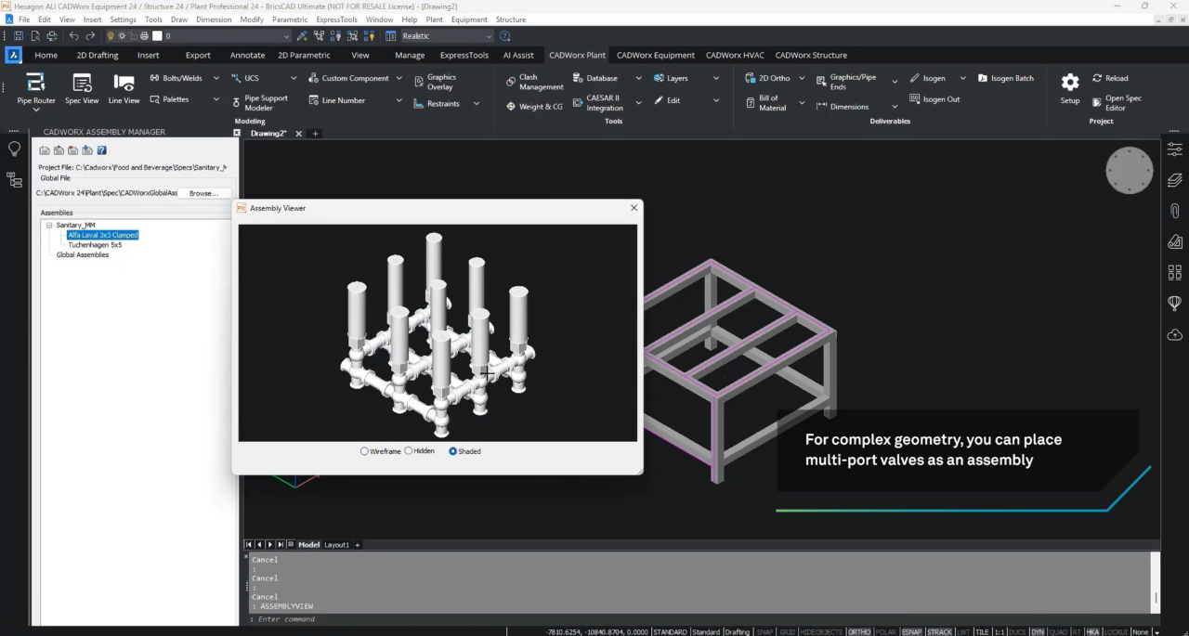Open the CADWorx Structure ribbon tab
This screenshot has width=1189, height=636.
[811, 55]
